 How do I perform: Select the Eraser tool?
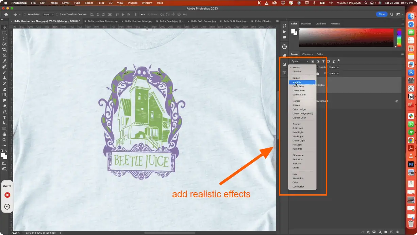4,89
